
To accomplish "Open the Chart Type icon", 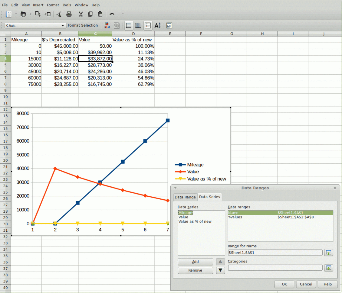I will (x=107, y=25).
